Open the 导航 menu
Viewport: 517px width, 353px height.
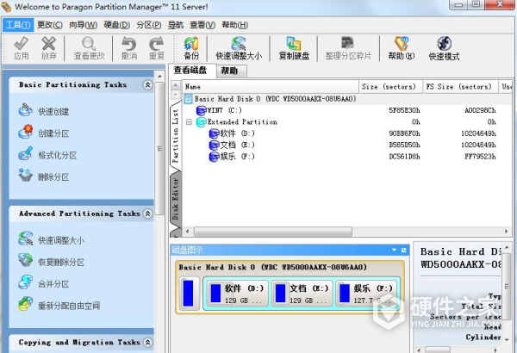pos(176,25)
